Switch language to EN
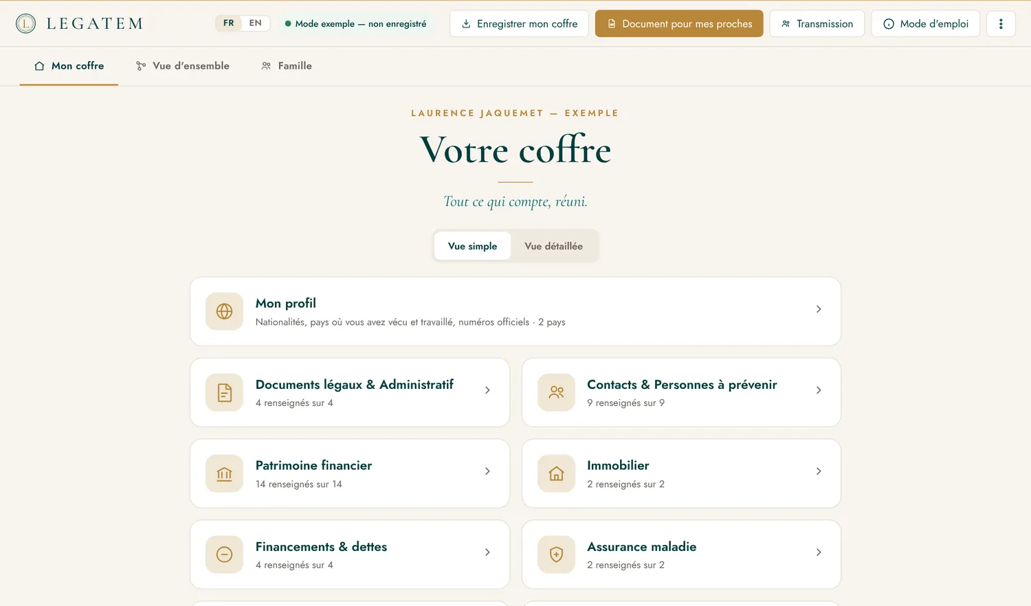Screen dimensions: 1031x606 click(256, 23)
